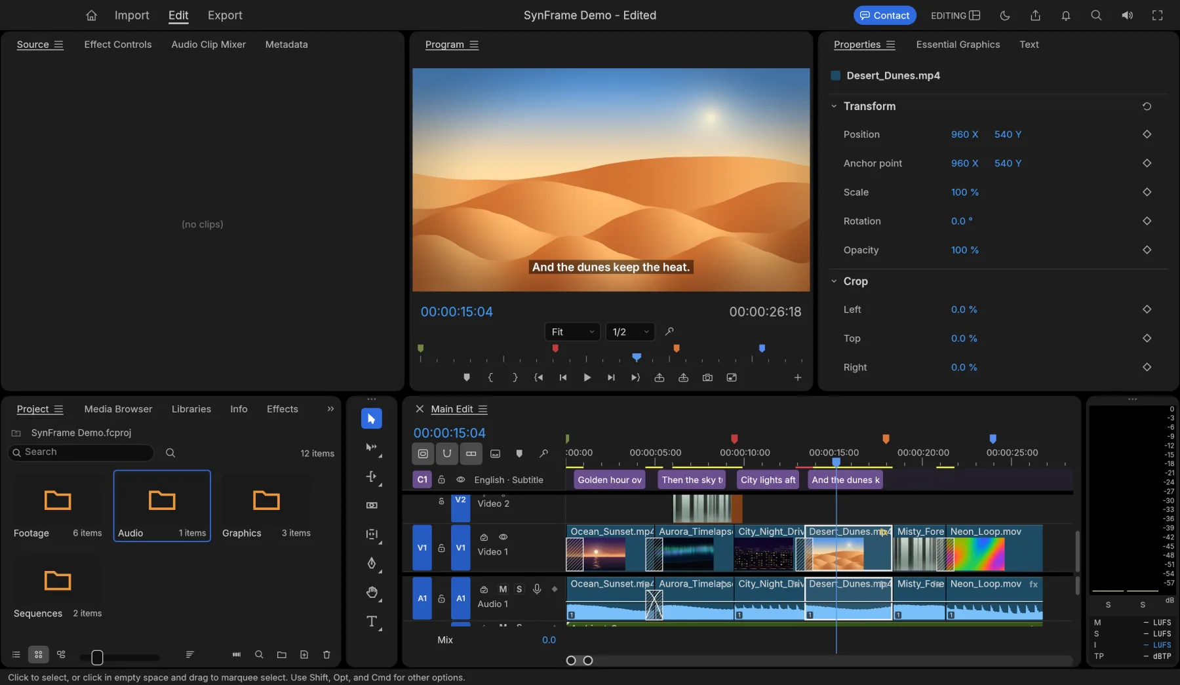The image size is (1180, 685).
Task: Open notifications bell icon
Action: [1066, 15]
